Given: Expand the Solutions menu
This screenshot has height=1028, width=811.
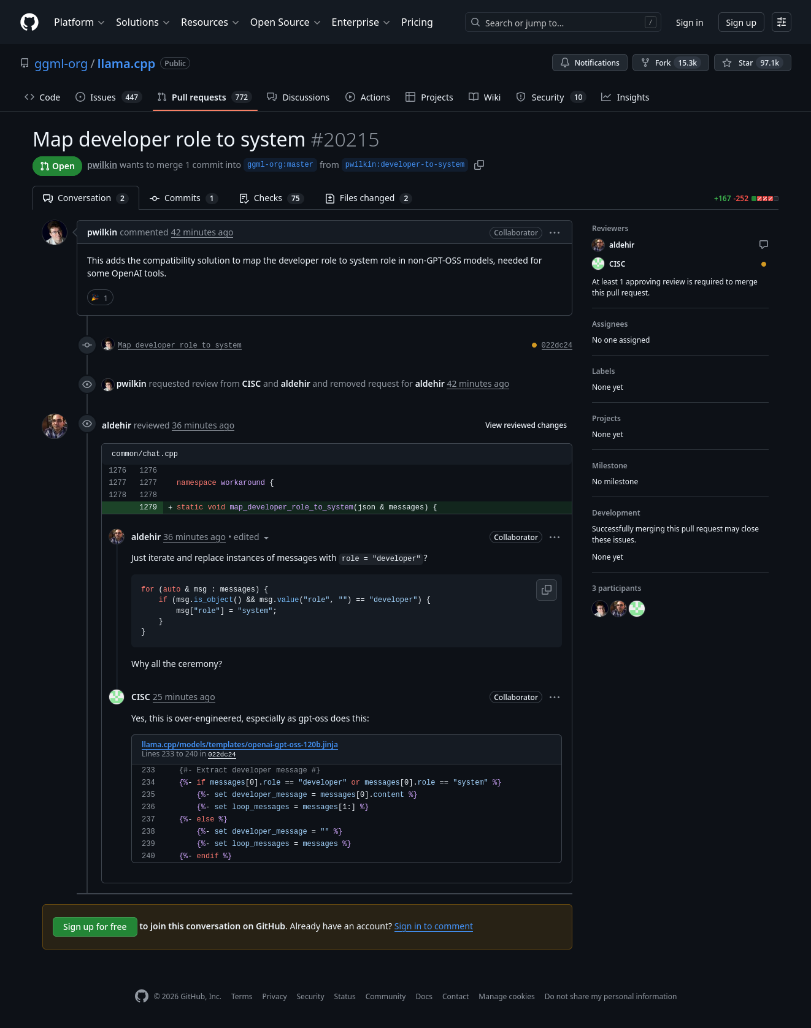Looking at the screenshot, I should 142,22.
